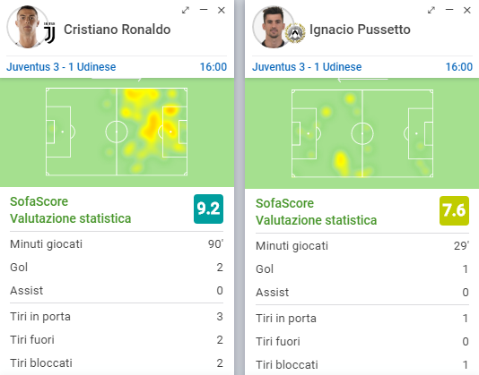Minimize the Cristiano Ronaldo panel
479x375 pixels.
pyautogui.click(x=204, y=10)
